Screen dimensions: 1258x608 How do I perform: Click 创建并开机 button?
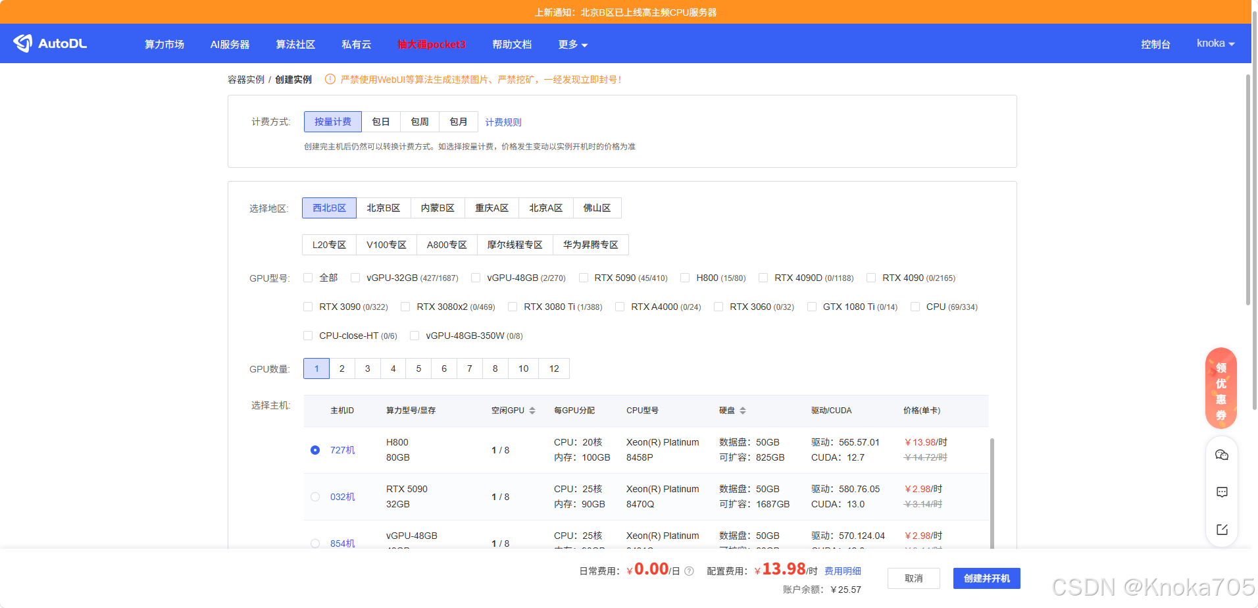[x=987, y=578]
